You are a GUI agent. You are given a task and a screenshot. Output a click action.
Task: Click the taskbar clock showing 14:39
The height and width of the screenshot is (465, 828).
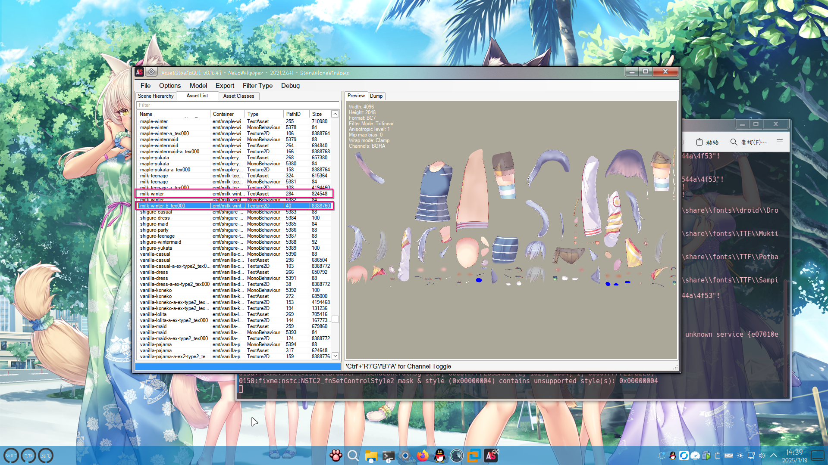[794, 456]
